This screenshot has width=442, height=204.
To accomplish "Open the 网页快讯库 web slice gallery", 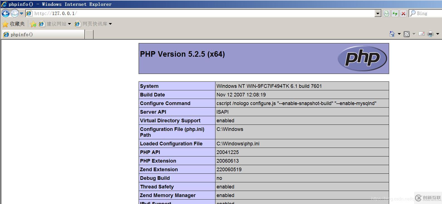I will [x=91, y=24].
